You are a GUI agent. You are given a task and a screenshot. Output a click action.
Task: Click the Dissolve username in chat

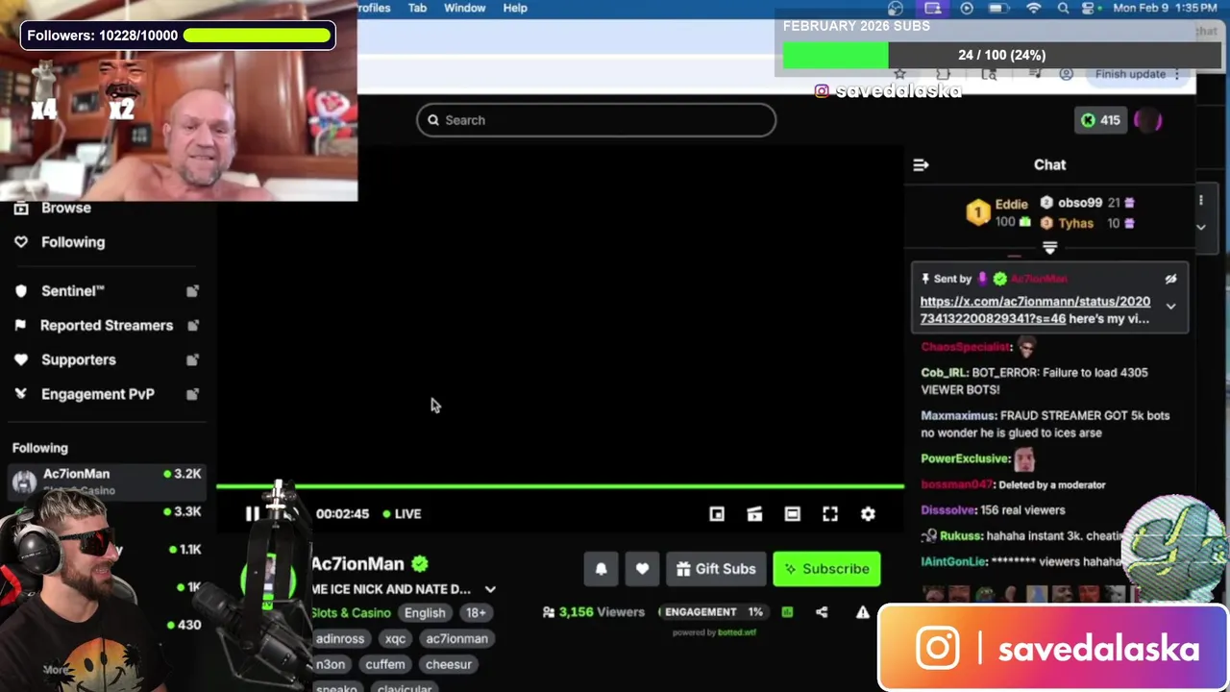click(x=947, y=510)
